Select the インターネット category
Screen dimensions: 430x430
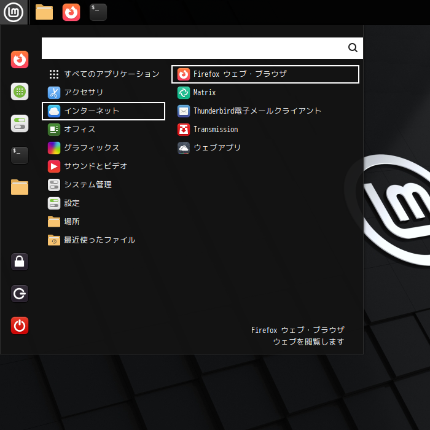click(x=103, y=111)
